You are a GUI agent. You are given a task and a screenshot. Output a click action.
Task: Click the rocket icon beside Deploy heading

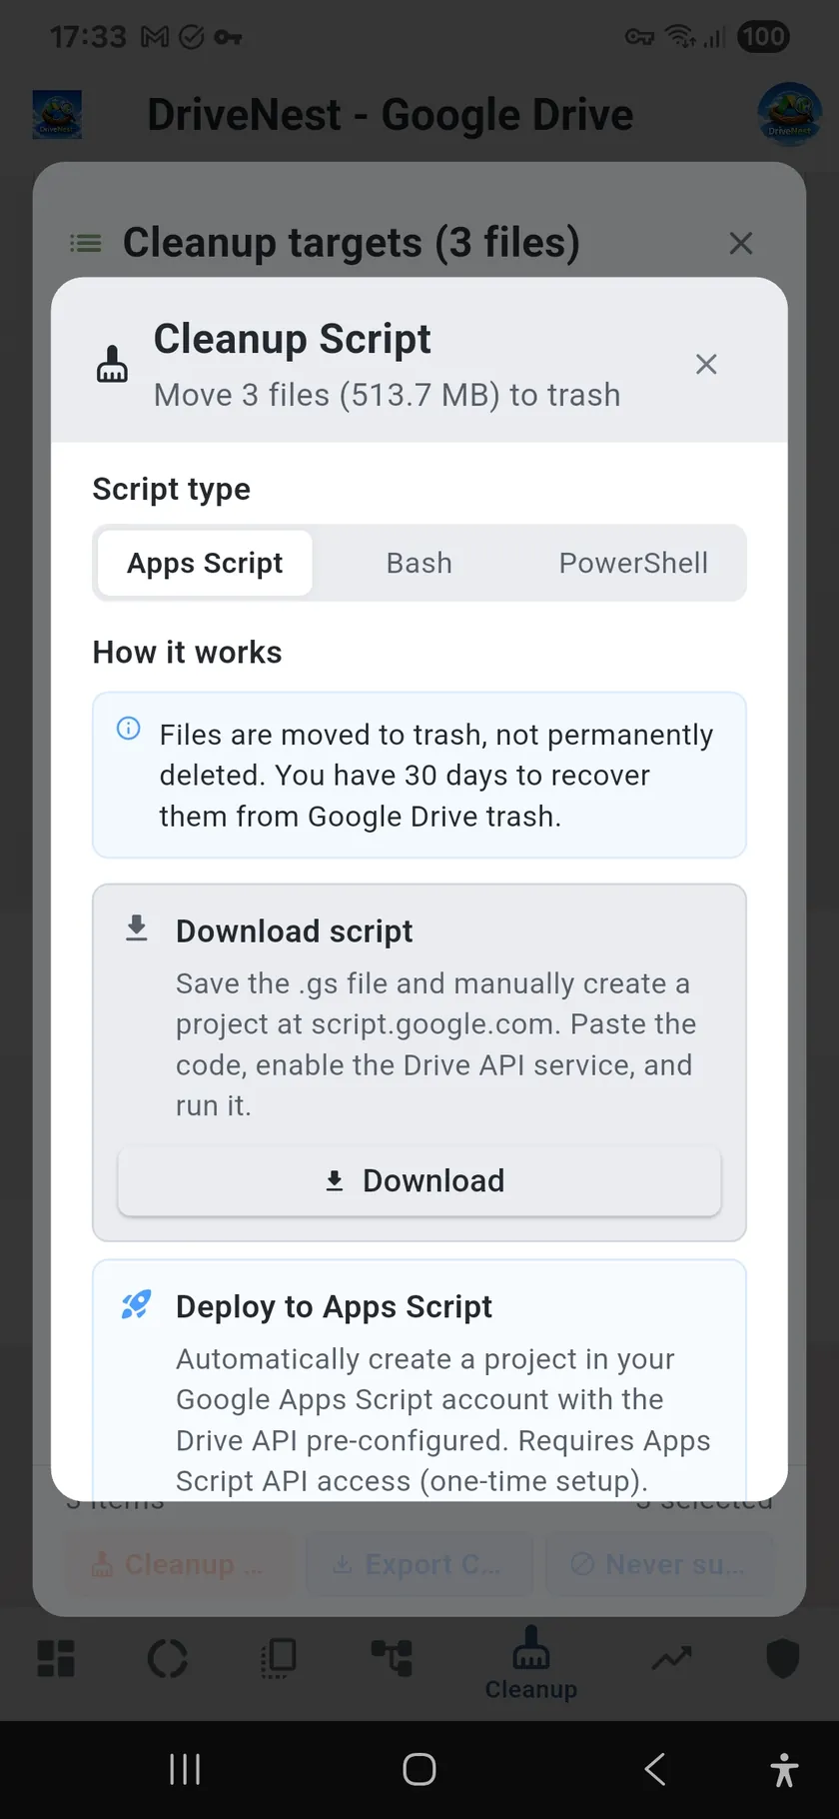click(x=136, y=1304)
